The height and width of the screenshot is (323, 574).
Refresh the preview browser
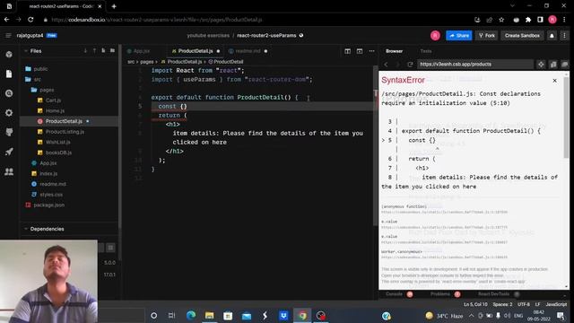(410, 64)
